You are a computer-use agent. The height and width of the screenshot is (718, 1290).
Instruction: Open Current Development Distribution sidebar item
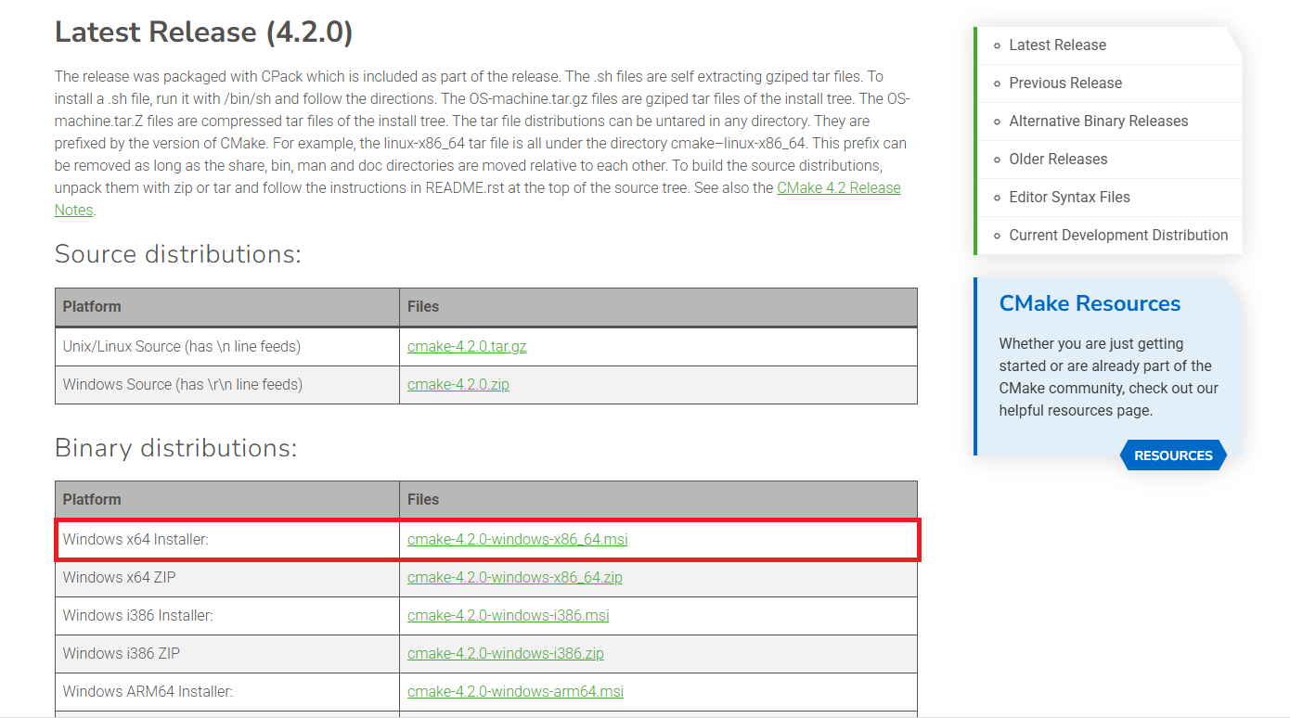point(1118,235)
